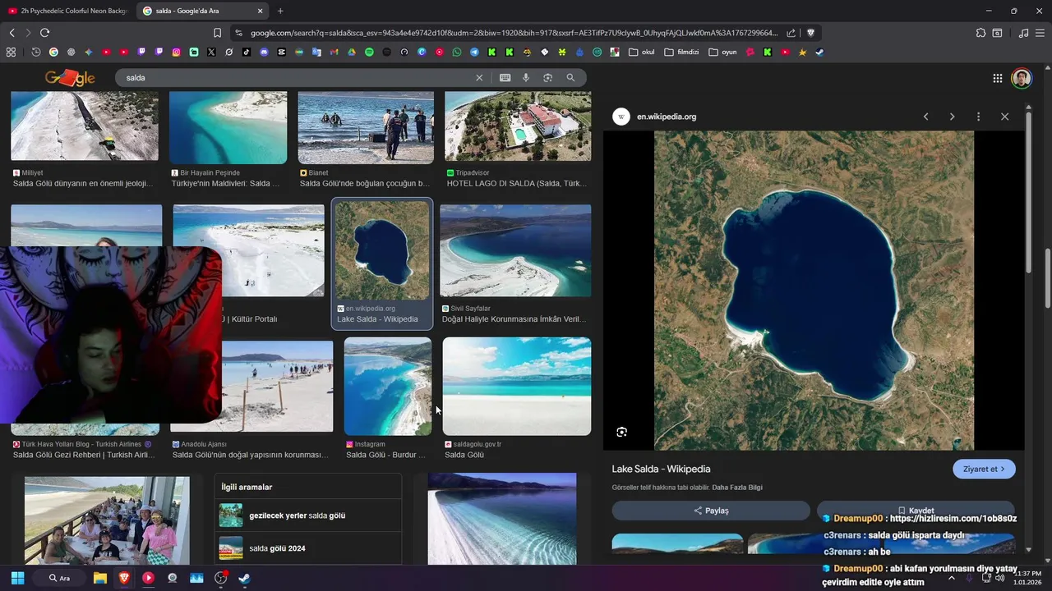1052x591 pixels.
Task: Open the oyun bookmarks folder
Action: pos(722,52)
